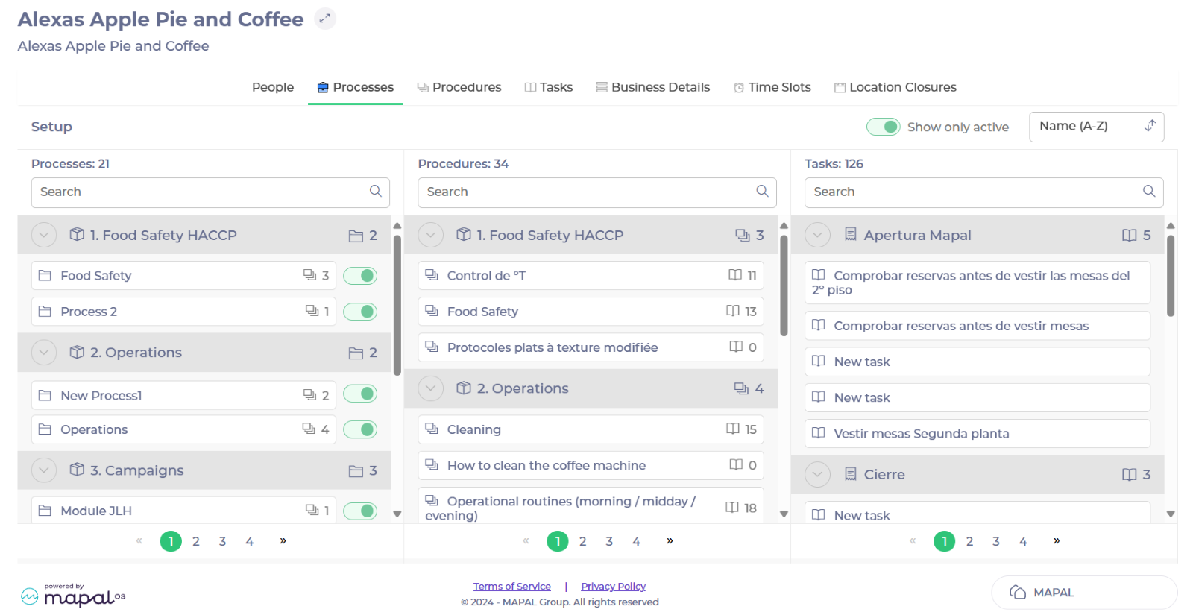1193x615 pixels.
Task: Click task count icon on Food Safety procedure
Action: point(733,311)
